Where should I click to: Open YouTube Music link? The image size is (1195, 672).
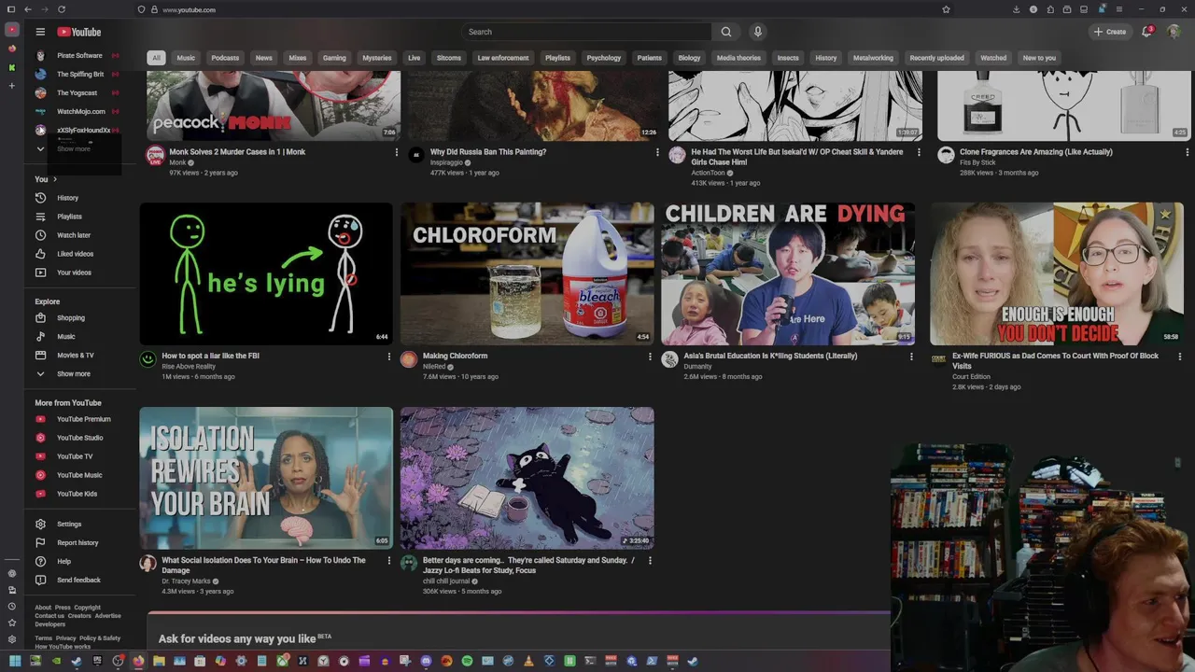tap(78, 475)
